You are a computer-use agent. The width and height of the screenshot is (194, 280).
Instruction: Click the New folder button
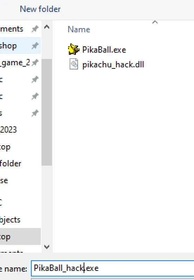point(40,9)
